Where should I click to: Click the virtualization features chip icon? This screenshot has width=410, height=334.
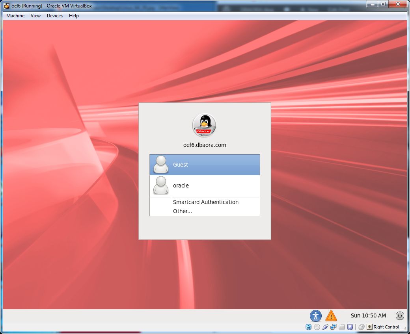click(x=350, y=327)
